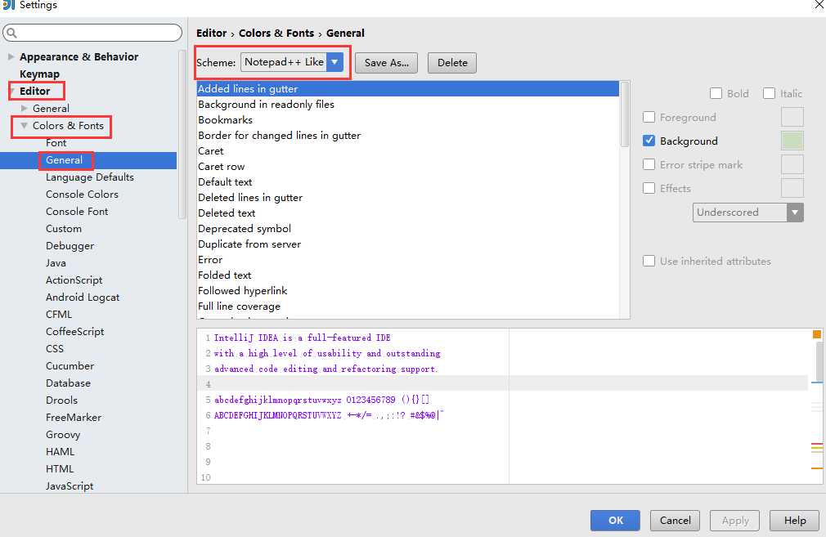The height and width of the screenshot is (537, 826).
Task: Open CoffeeScript colors page
Action: click(74, 332)
